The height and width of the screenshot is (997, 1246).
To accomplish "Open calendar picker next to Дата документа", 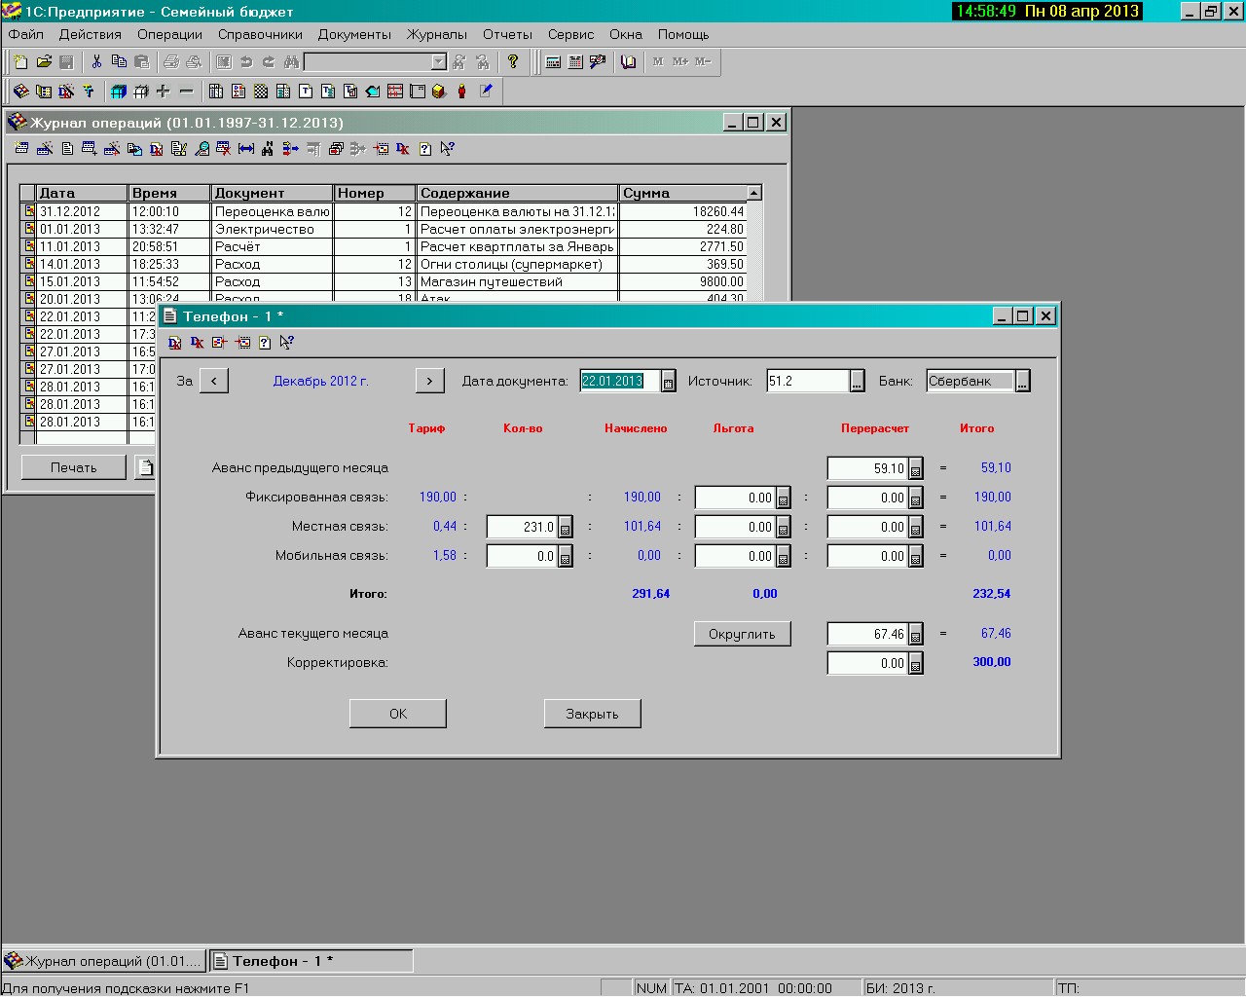I will coord(668,382).
